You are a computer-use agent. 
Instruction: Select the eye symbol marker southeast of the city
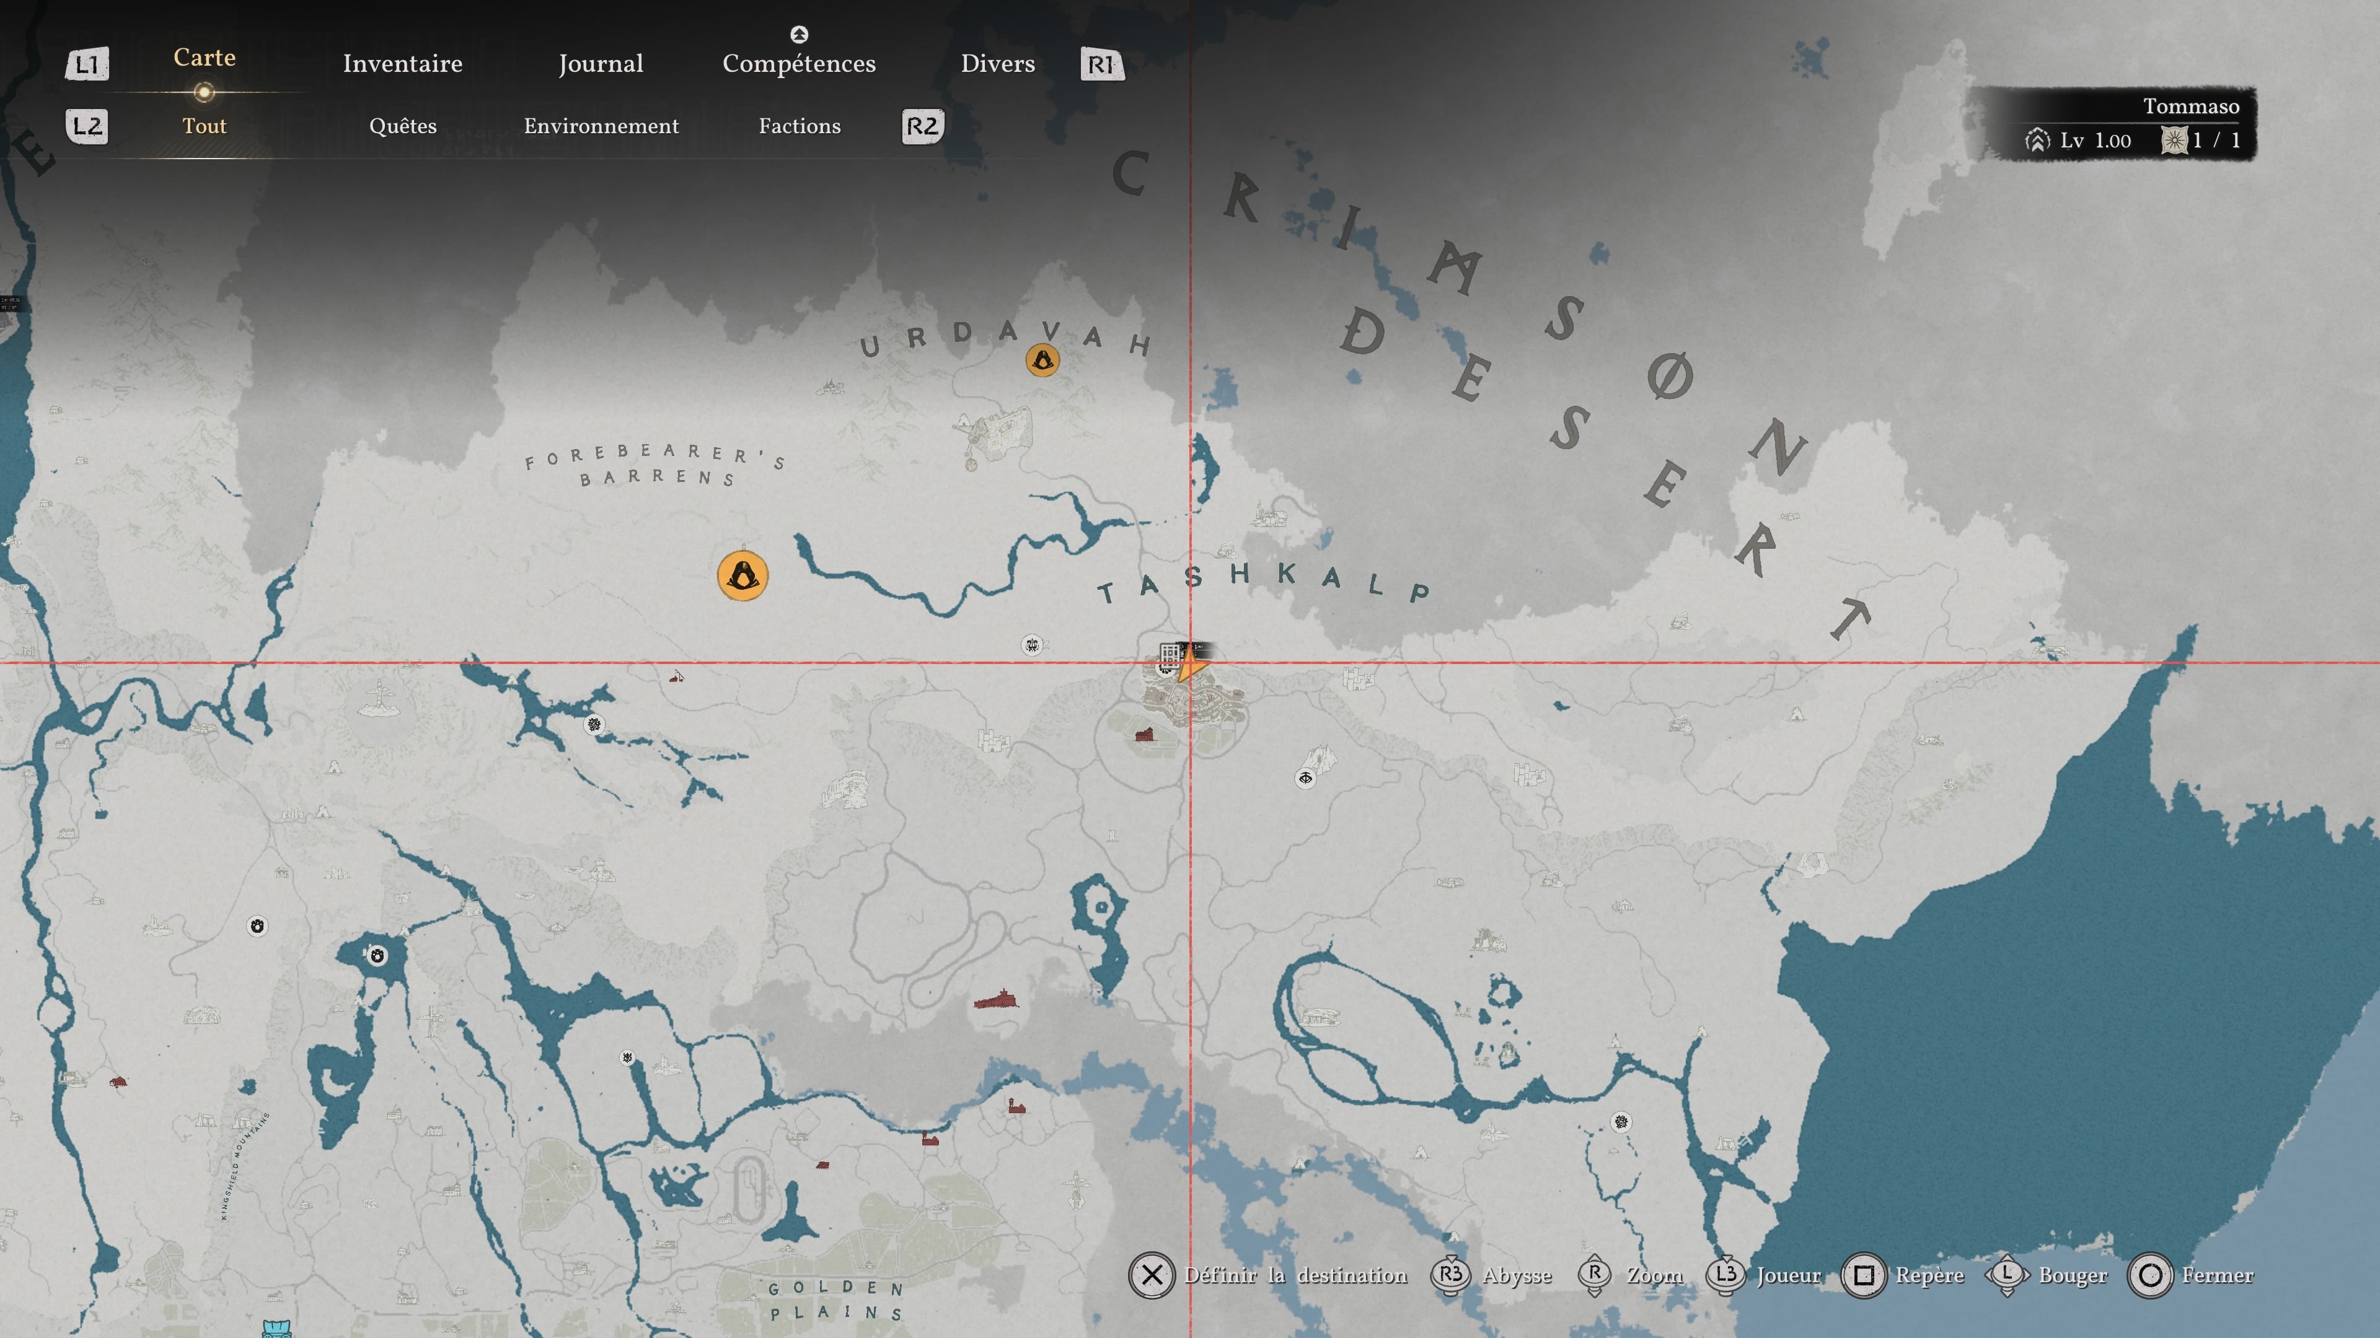click(1305, 779)
